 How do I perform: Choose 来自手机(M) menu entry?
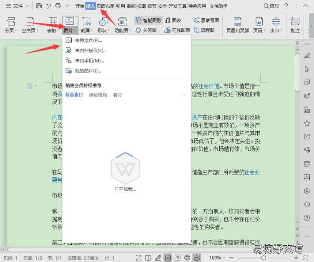[x=127, y=60]
